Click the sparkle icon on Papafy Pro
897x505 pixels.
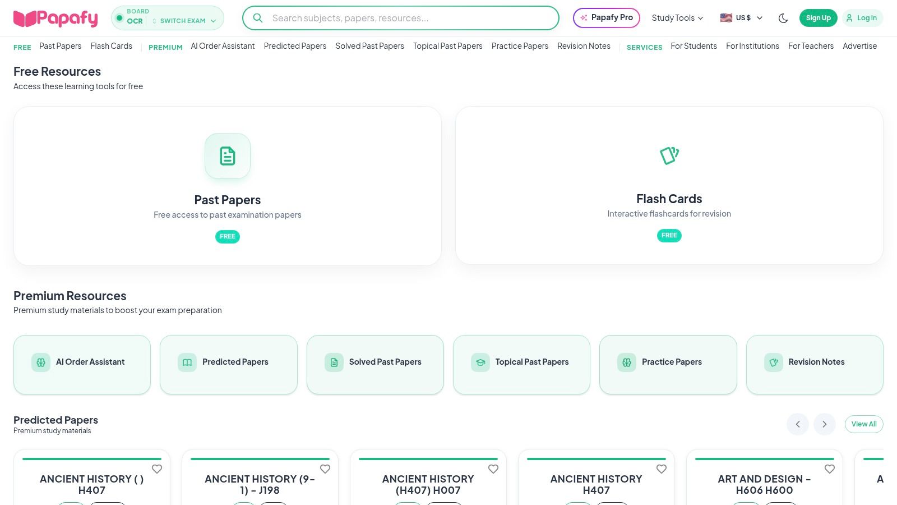584,18
